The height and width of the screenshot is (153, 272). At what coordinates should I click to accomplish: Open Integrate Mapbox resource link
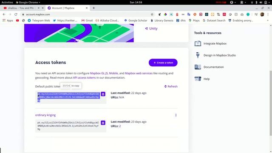pos(215,43)
